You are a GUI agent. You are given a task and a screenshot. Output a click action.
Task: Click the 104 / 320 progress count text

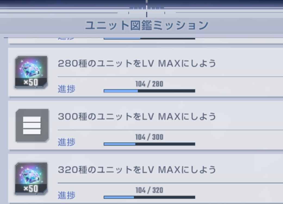[x=150, y=190]
